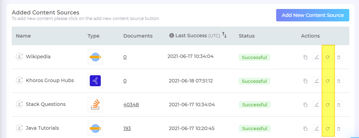This screenshot has width=359, height=138.
Task: Click the info icon beside Last Success
Action: coord(172,36)
